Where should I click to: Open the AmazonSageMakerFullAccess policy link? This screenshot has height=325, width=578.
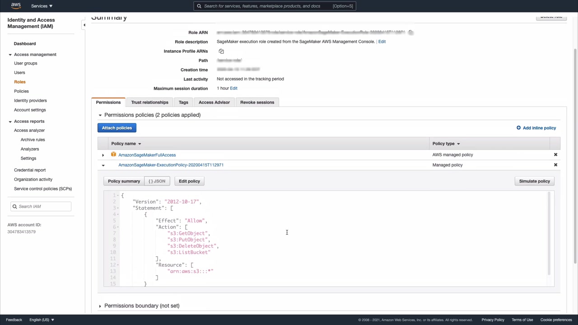click(x=147, y=155)
